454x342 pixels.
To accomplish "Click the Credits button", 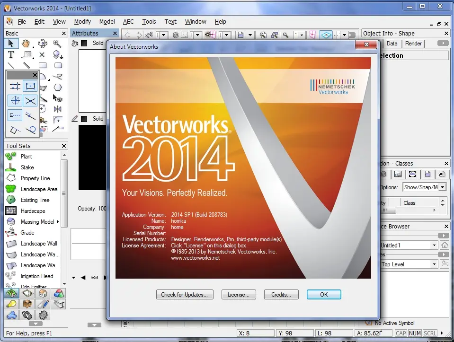I will tap(281, 295).
